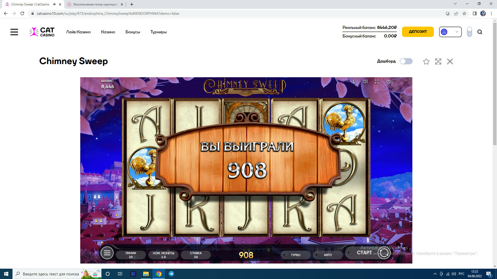The height and width of the screenshot is (279, 497).
Task: Open the round game menu button
Action: click(107, 253)
